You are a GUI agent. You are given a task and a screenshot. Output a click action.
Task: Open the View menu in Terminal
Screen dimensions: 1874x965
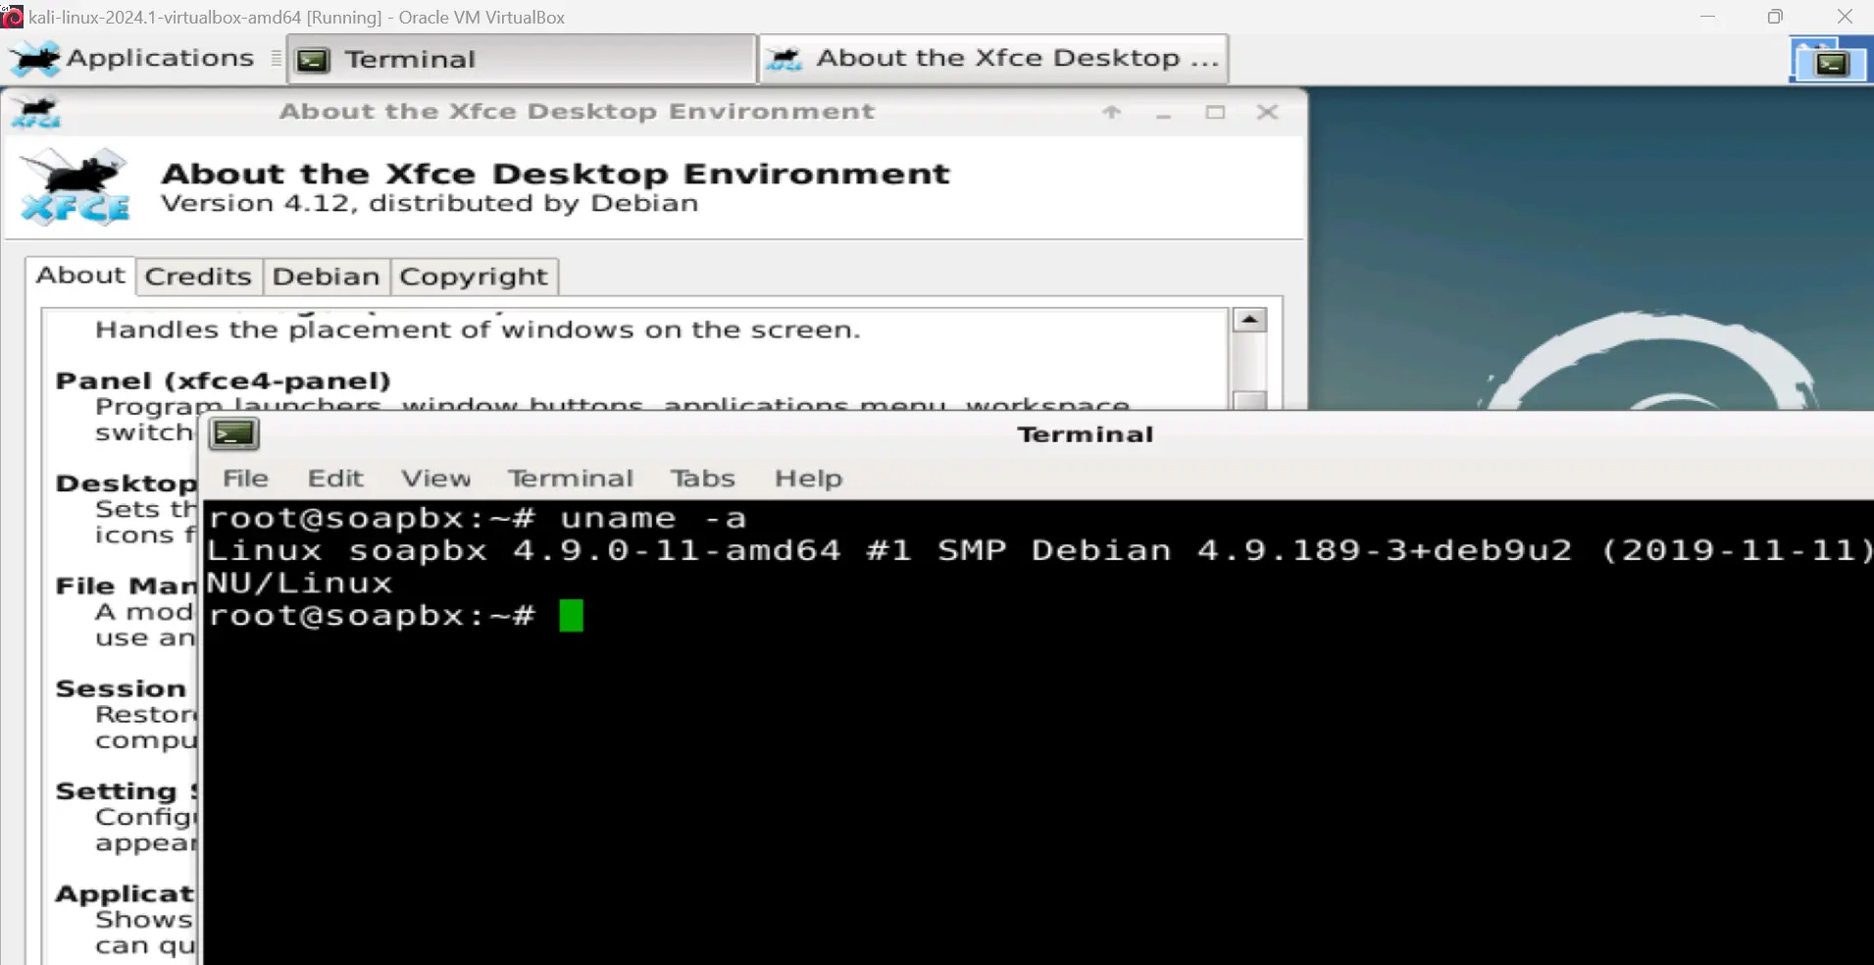pos(436,479)
